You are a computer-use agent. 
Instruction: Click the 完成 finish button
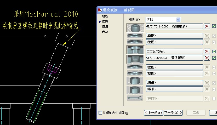tap(196, 113)
